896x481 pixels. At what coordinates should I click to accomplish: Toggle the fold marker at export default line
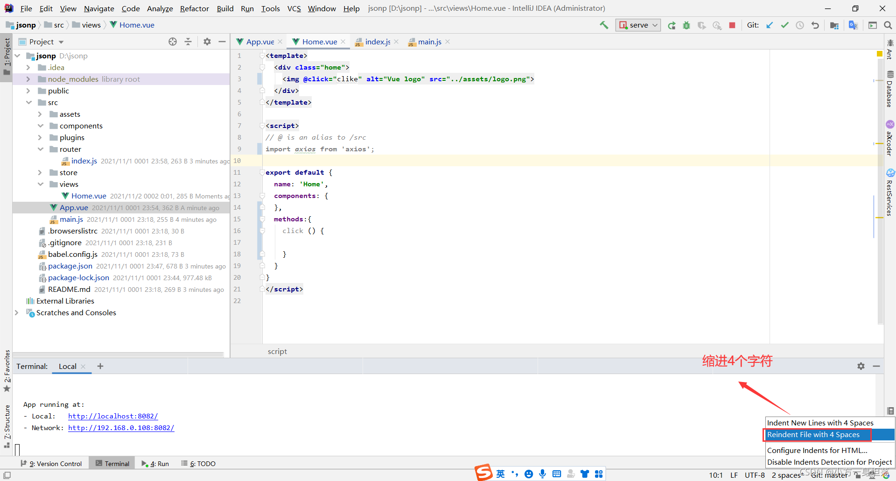[262, 172]
